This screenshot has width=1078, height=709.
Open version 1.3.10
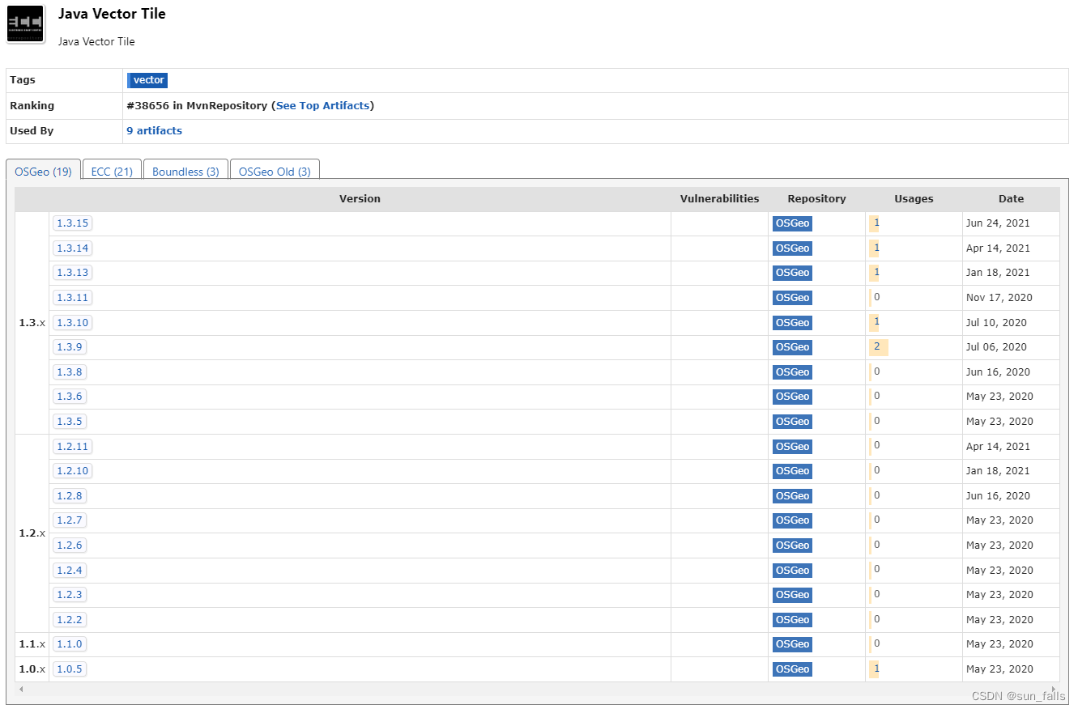pos(73,322)
